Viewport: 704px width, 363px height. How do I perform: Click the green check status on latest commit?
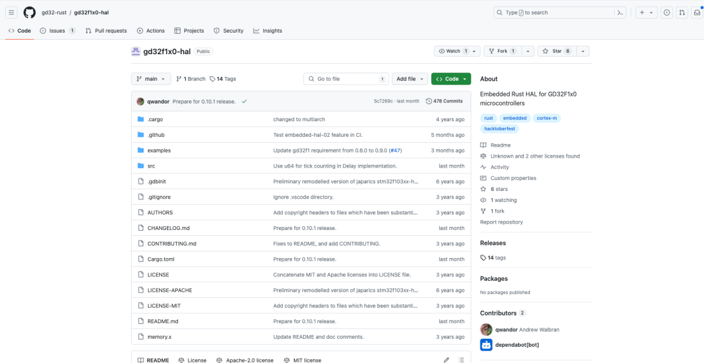244,102
